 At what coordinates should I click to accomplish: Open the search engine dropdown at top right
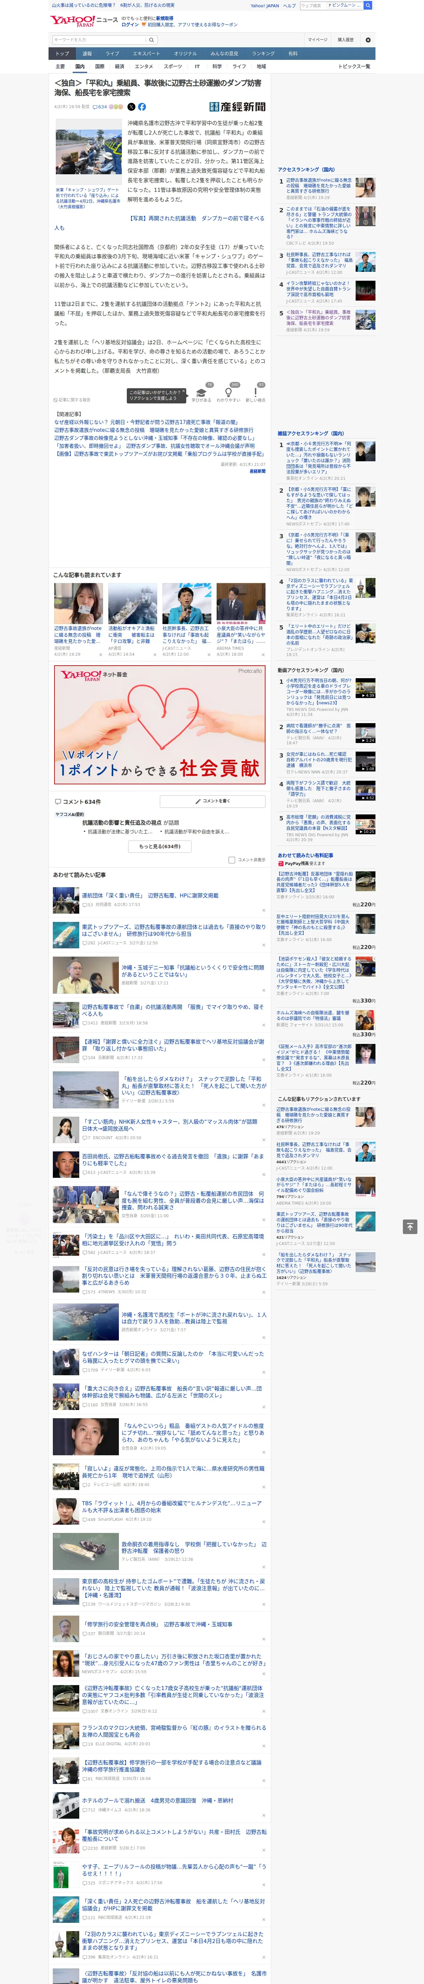(x=344, y=5)
